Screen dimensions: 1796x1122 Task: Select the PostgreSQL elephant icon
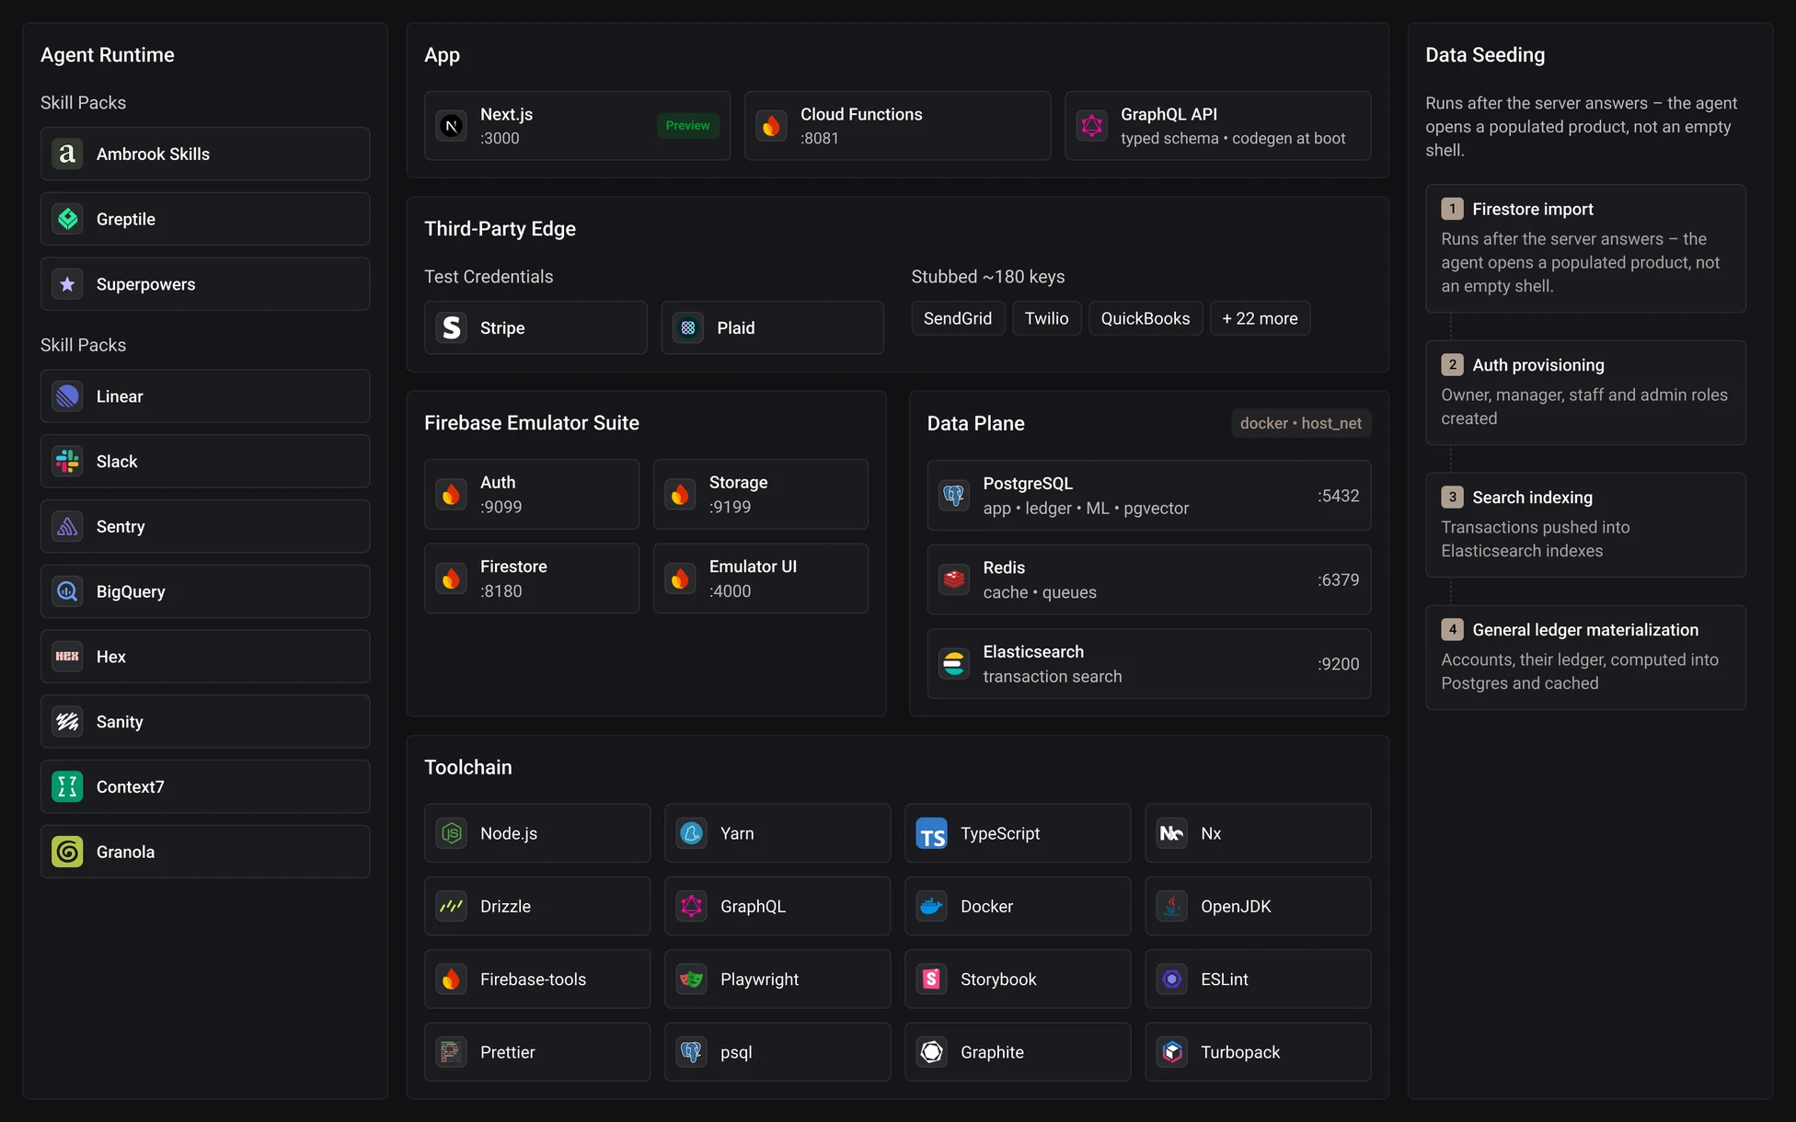pyautogui.click(x=954, y=496)
